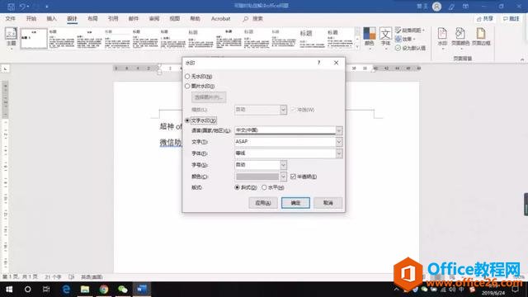Screen dimensions: 528x297
Task: Click the word count in the status bar
Action: 53,277
